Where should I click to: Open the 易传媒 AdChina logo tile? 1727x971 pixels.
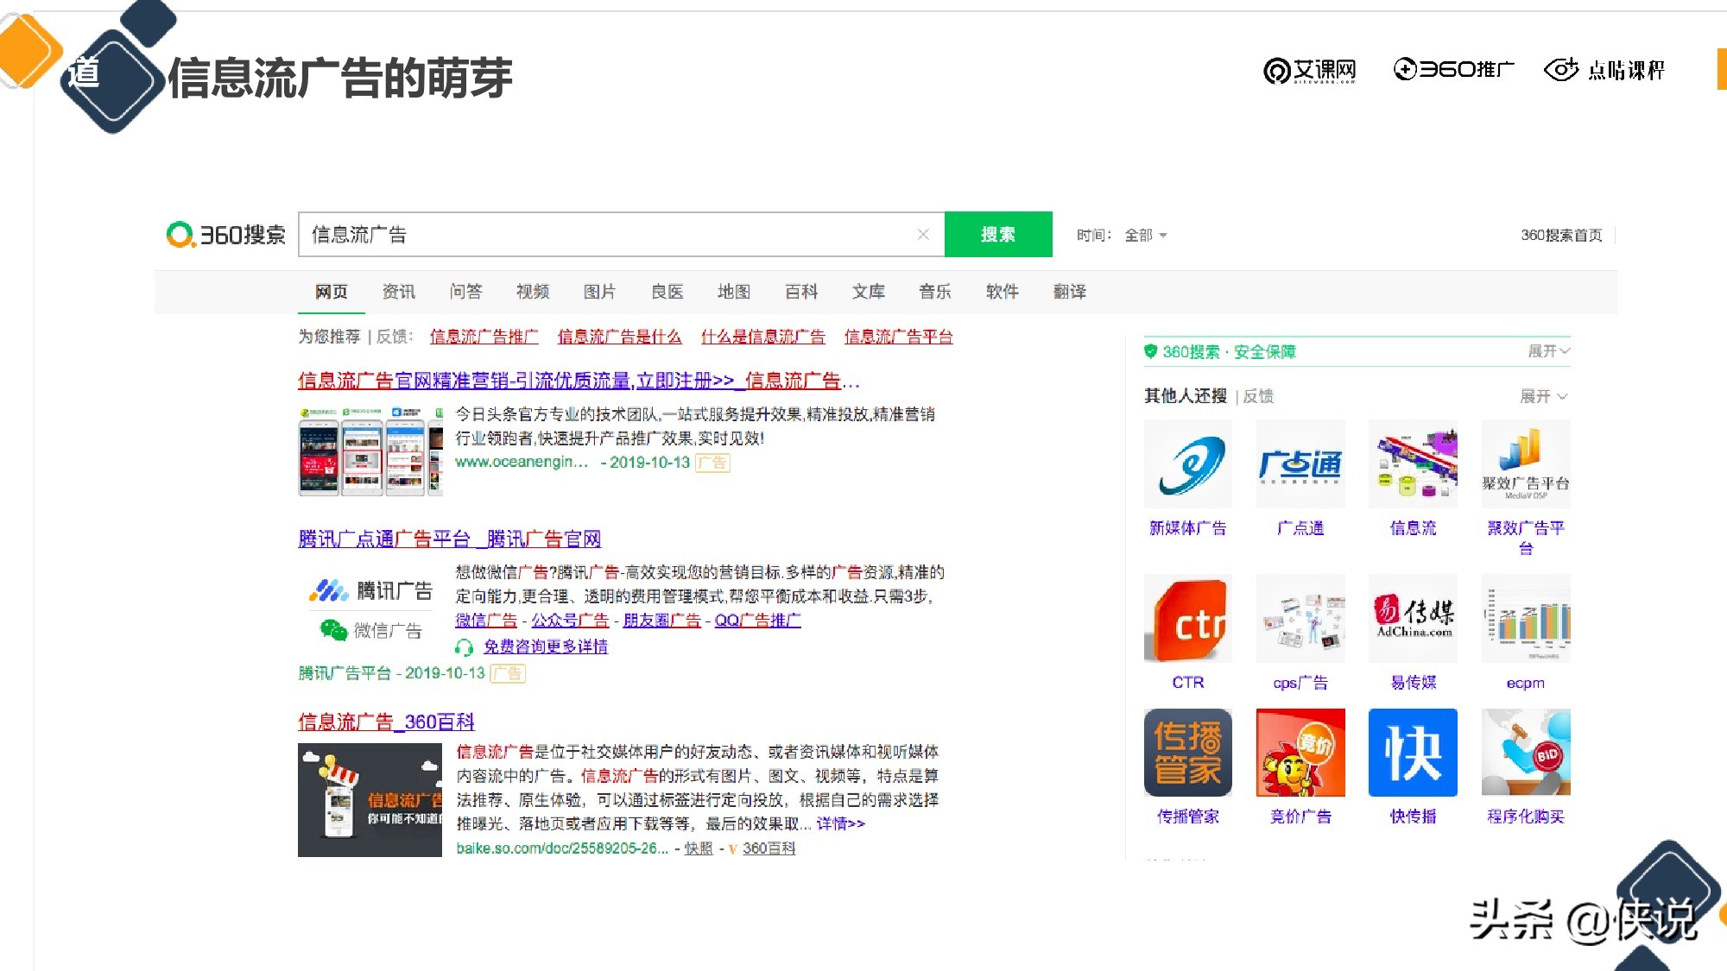click(1414, 618)
